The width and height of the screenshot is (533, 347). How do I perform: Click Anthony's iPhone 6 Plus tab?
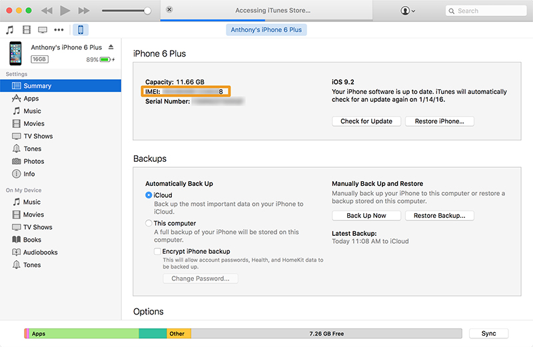click(266, 29)
